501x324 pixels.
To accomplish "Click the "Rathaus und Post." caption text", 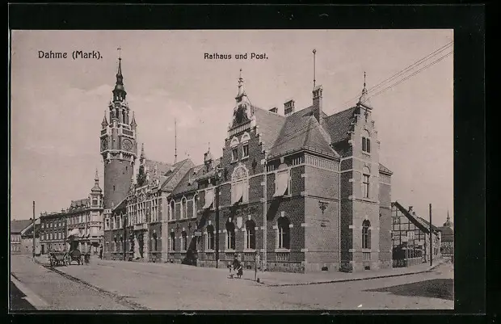I will 235,57.
